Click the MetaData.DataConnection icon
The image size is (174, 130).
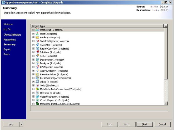(x=37, y=89)
